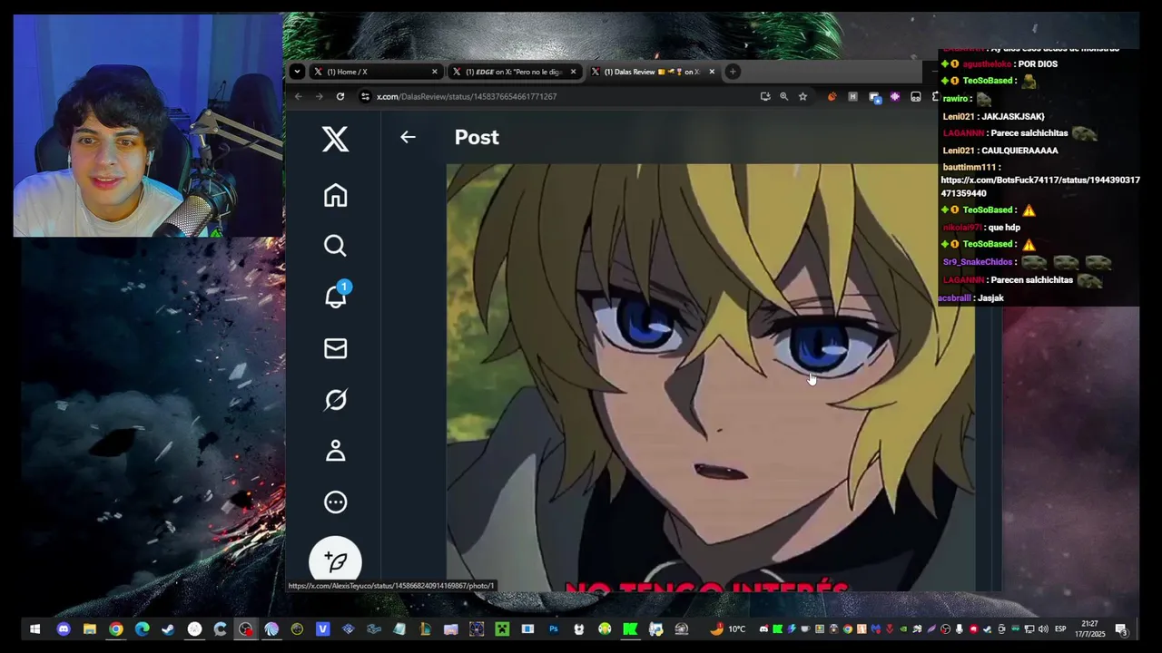
Task: Focus the x.com address bar
Action: click(563, 96)
